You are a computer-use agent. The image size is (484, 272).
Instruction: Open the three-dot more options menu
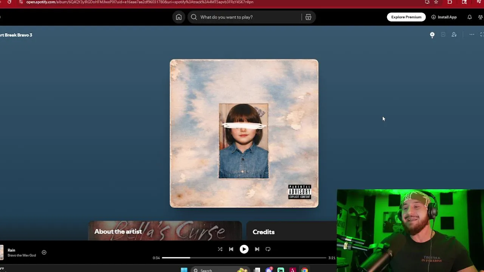[x=472, y=34]
